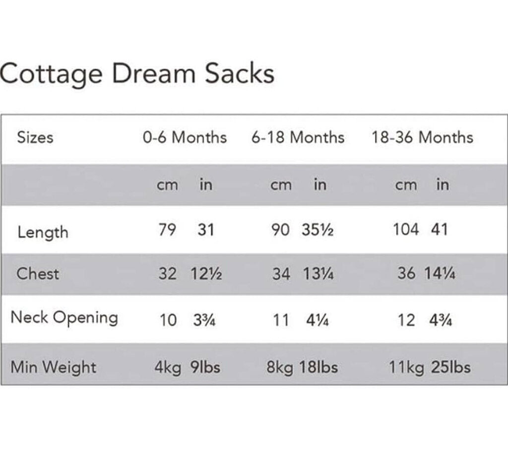The image size is (508, 457).
Task: Click the 104 cm length value
Action: (406, 231)
